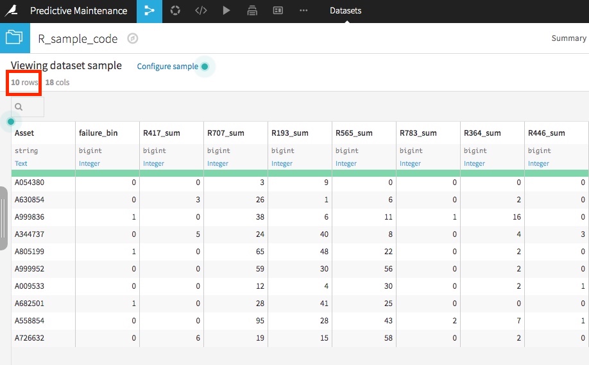Screen dimensions: 589x365
Task: Click the R_sample_code dataset title
Action: coord(78,38)
